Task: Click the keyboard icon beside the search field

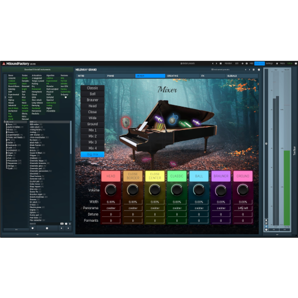Action: click(x=62, y=223)
